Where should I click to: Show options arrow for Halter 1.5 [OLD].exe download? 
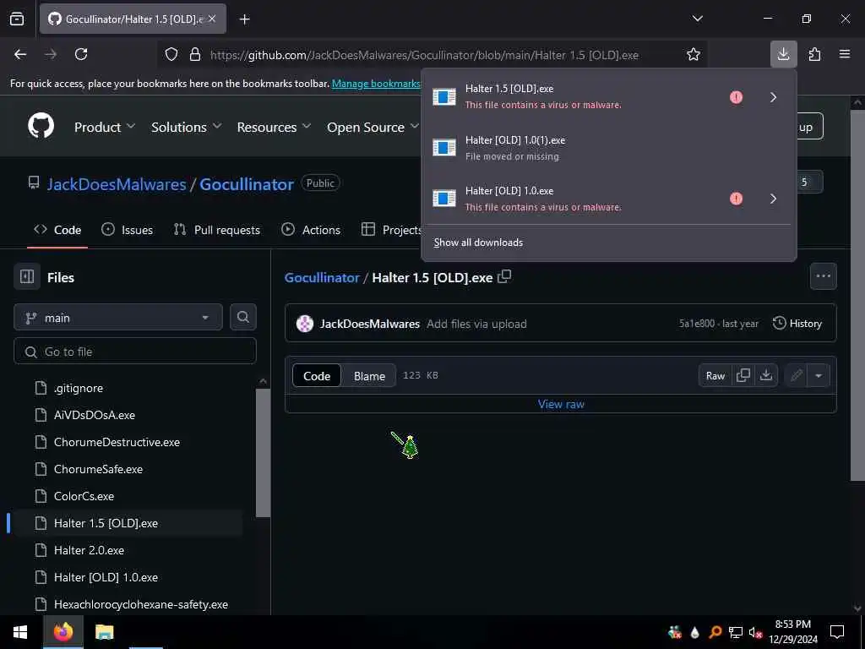[773, 97]
